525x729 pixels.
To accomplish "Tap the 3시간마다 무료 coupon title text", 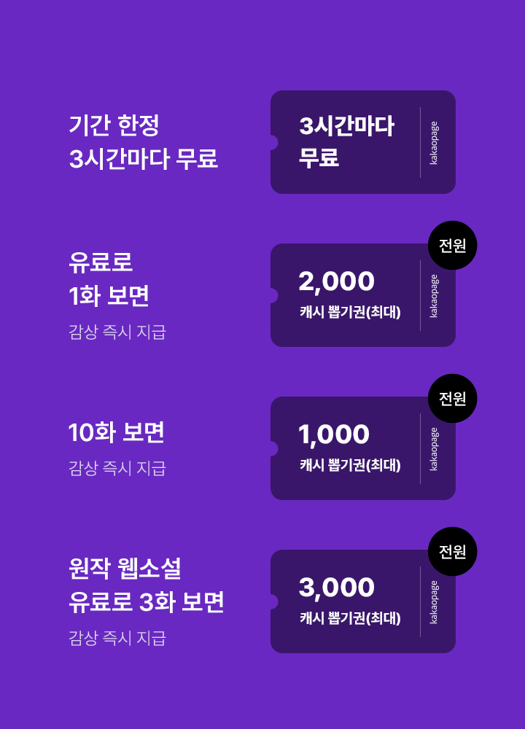I will click(346, 142).
